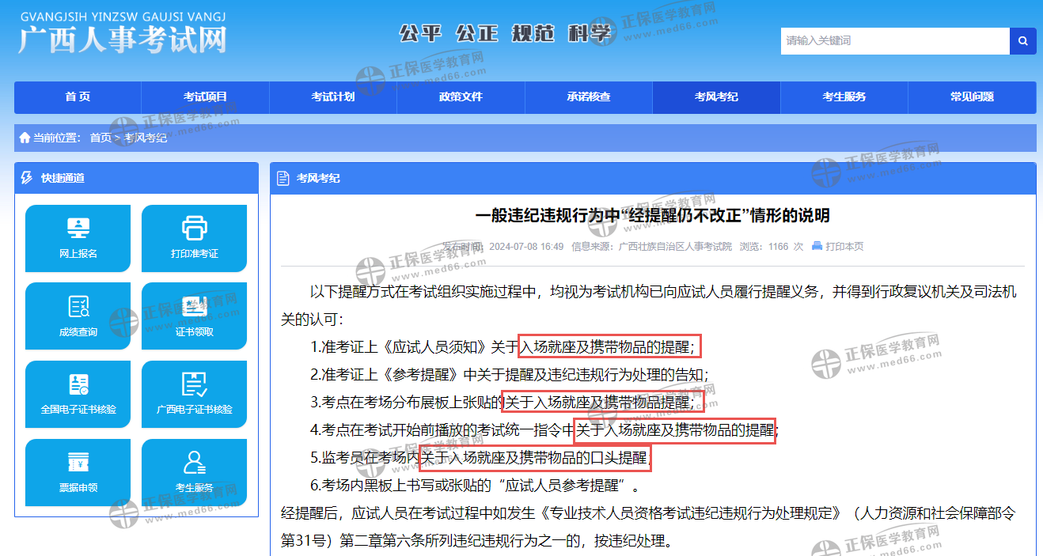This screenshot has width=1043, height=556.
Task: Click the 打印准考证 print admission ticket icon
Action: 194,238
